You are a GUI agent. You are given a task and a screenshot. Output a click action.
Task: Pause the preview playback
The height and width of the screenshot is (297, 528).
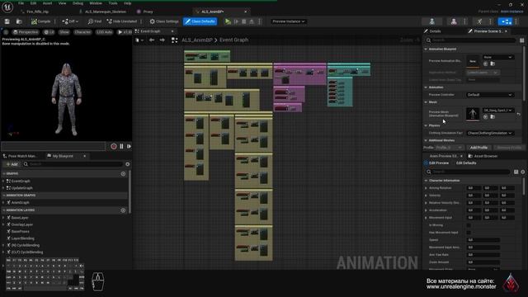coord(121,147)
